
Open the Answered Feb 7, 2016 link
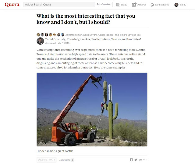(57, 43)
